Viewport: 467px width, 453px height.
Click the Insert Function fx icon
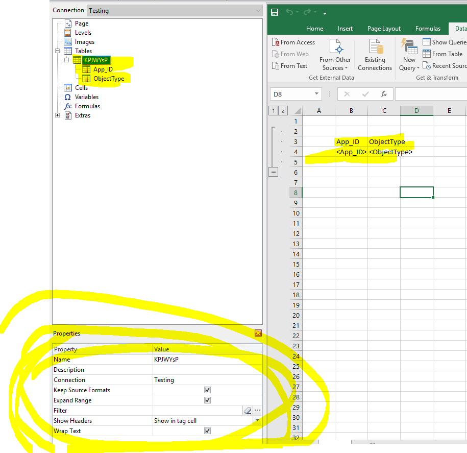point(384,94)
